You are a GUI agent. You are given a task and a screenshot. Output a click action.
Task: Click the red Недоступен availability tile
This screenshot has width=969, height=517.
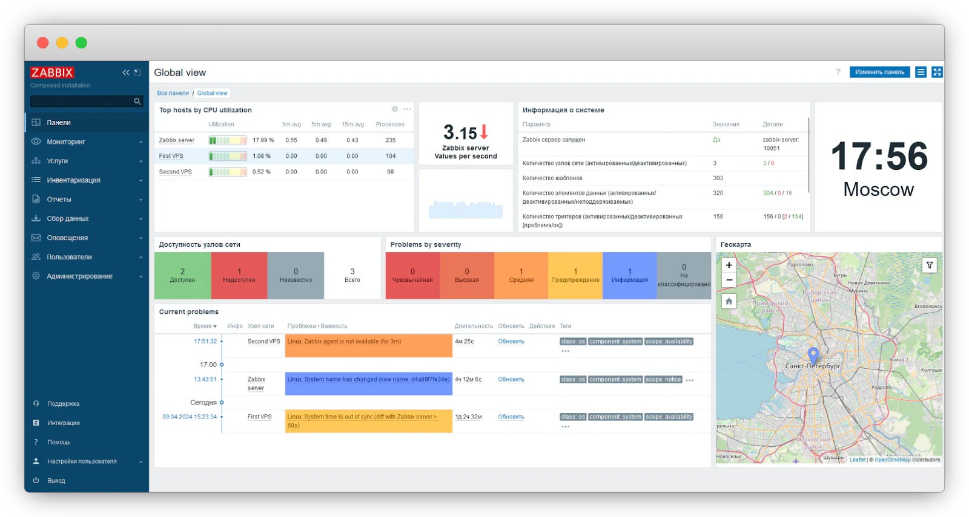tap(239, 276)
